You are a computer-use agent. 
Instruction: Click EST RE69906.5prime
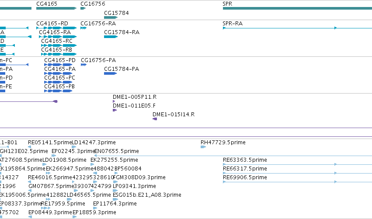coord(245,178)
